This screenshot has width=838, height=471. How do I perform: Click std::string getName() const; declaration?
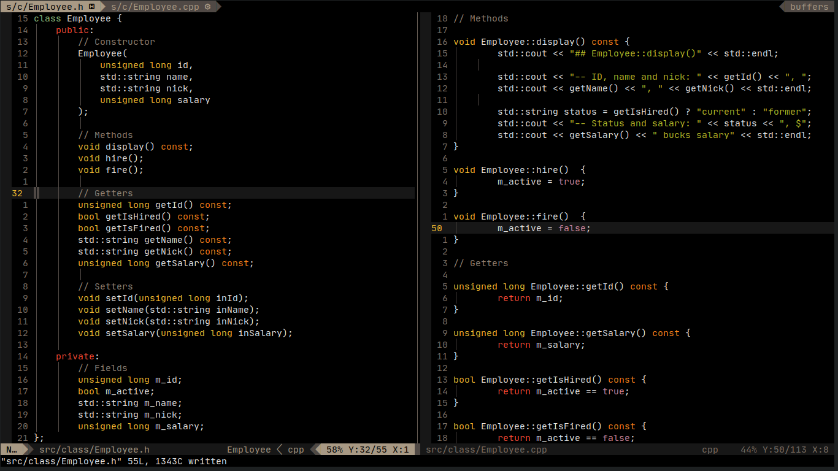[155, 240]
